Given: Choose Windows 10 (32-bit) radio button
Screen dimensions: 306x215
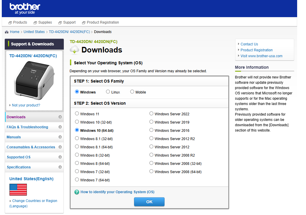Looking at the screenshot, I should pyautogui.click(x=77, y=122).
